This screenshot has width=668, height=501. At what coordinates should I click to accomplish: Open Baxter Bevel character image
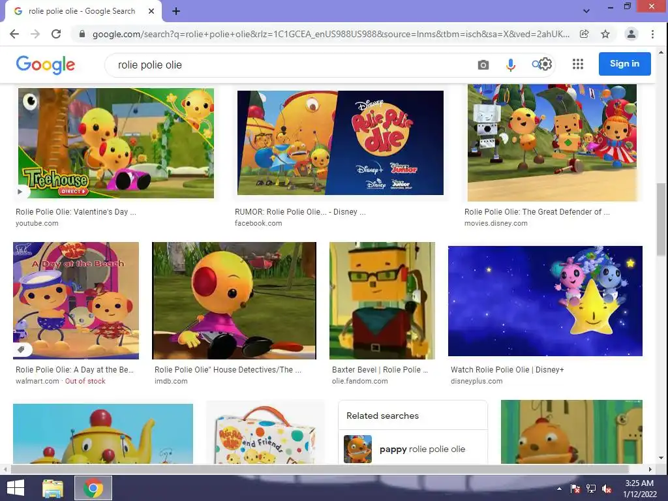pos(382,300)
